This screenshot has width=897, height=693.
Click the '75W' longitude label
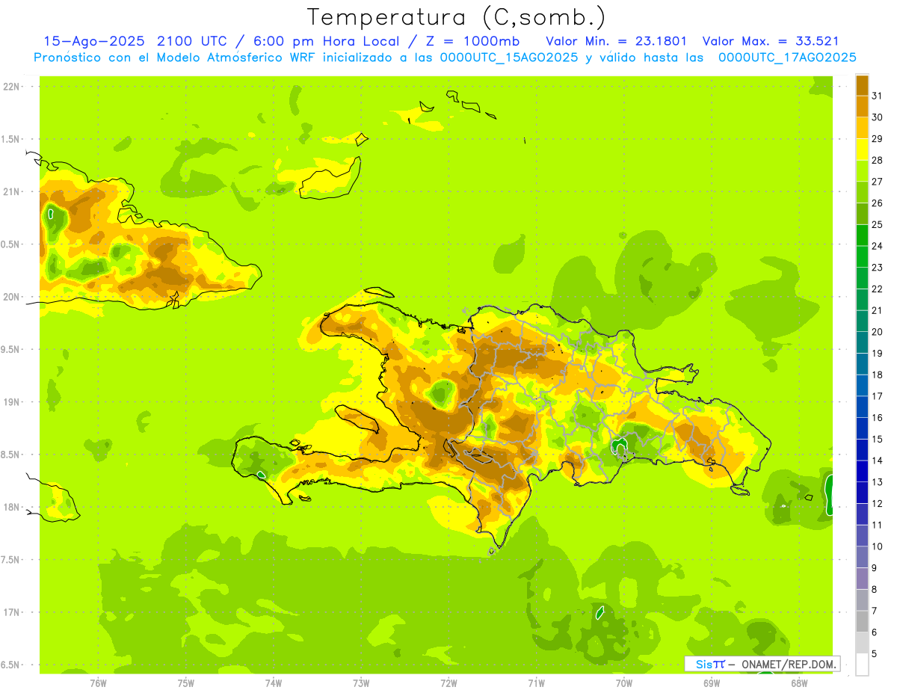(x=186, y=683)
